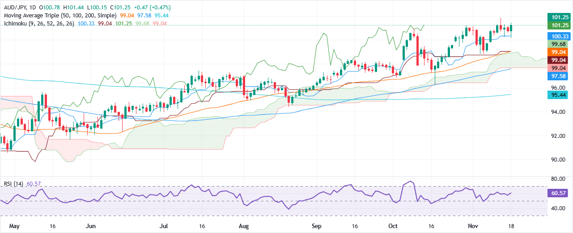Click the 94.00 price axis level
This screenshot has width=573, height=233.
click(x=559, y=112)
